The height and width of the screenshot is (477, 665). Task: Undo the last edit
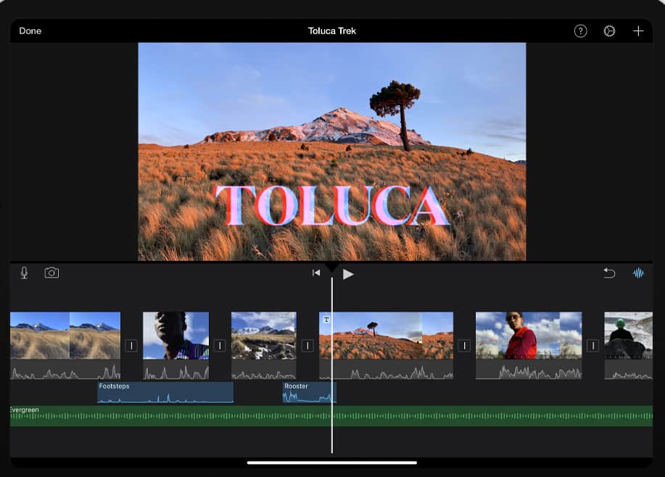(609, 273)
